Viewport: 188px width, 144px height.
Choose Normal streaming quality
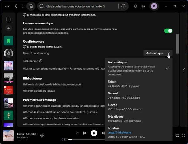[x=138, y=95]
